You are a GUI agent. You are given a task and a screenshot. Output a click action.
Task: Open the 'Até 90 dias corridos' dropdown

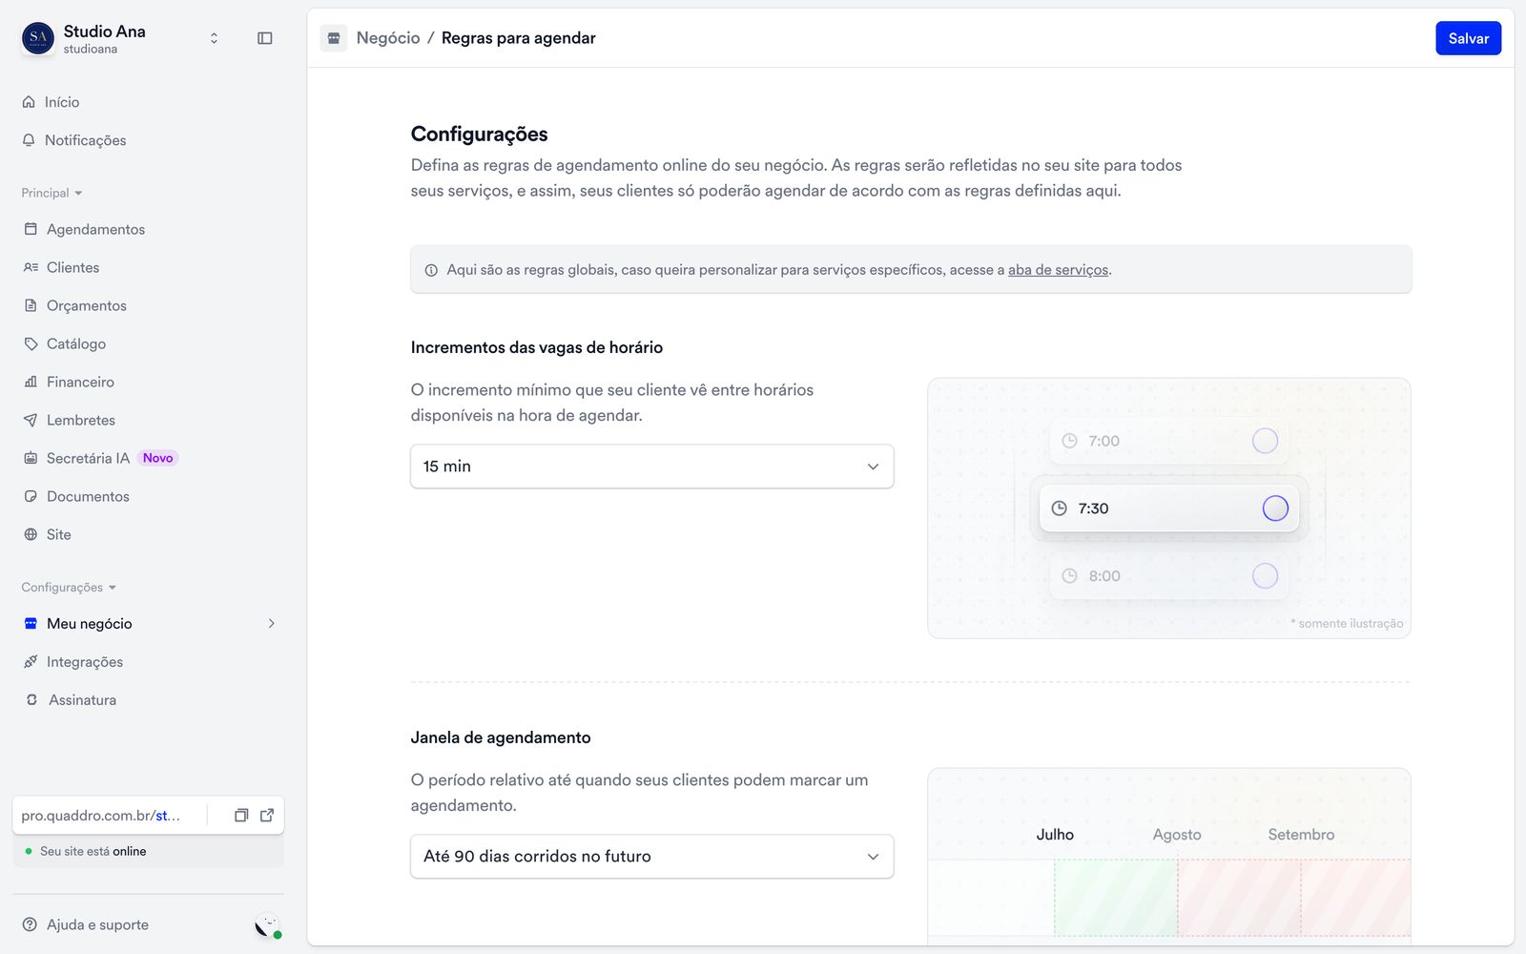coord(652,857)
